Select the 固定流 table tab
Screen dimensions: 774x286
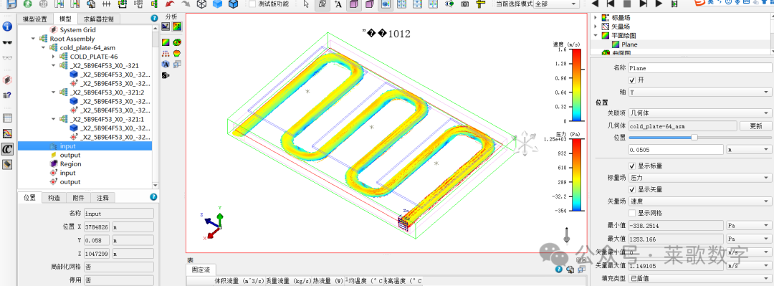point(201,270)
